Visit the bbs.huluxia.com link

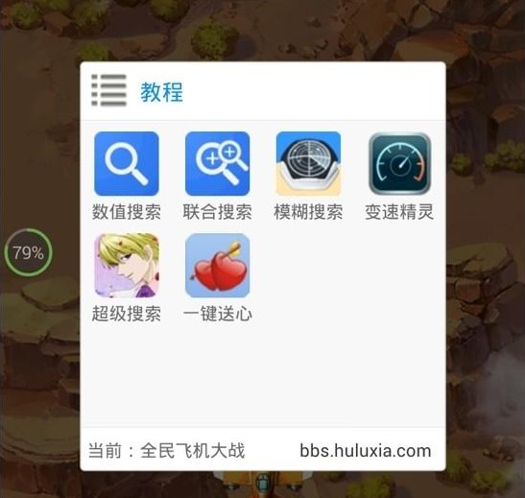366,450
